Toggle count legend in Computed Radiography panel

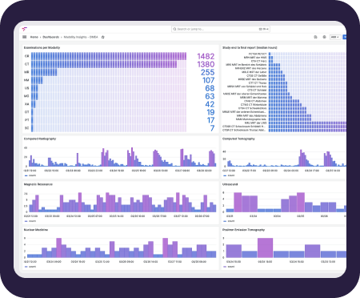30,175
